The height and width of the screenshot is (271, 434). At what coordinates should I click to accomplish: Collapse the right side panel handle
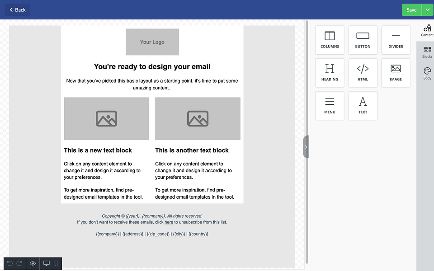pyautogui.click(x=306, y=147)
